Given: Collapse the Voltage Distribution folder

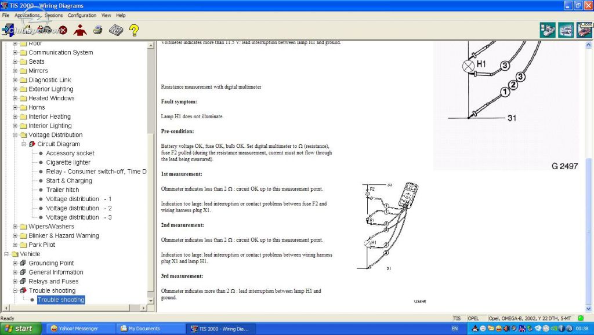Looking at the screenshot, I should click(15, 135).
